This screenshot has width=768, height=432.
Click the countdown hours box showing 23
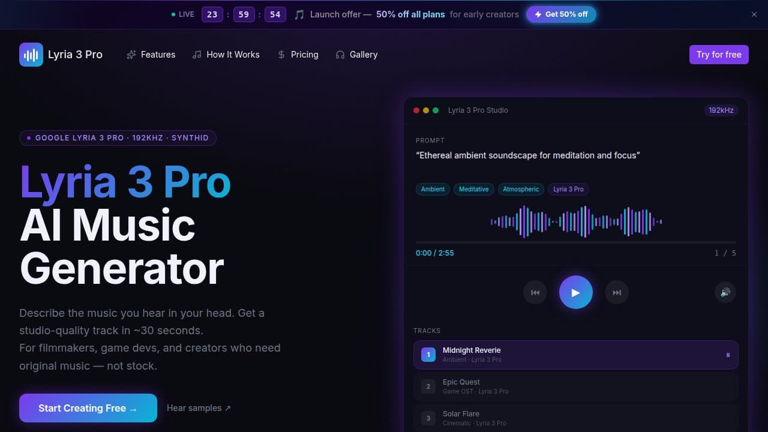pyautogui.click(x=212, y=14)
